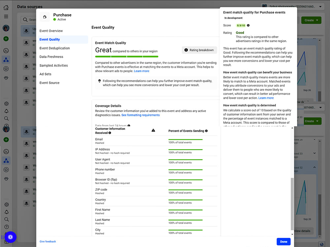Click the Done button
This screenshot has height=247, width=330.
click(283, 241)
